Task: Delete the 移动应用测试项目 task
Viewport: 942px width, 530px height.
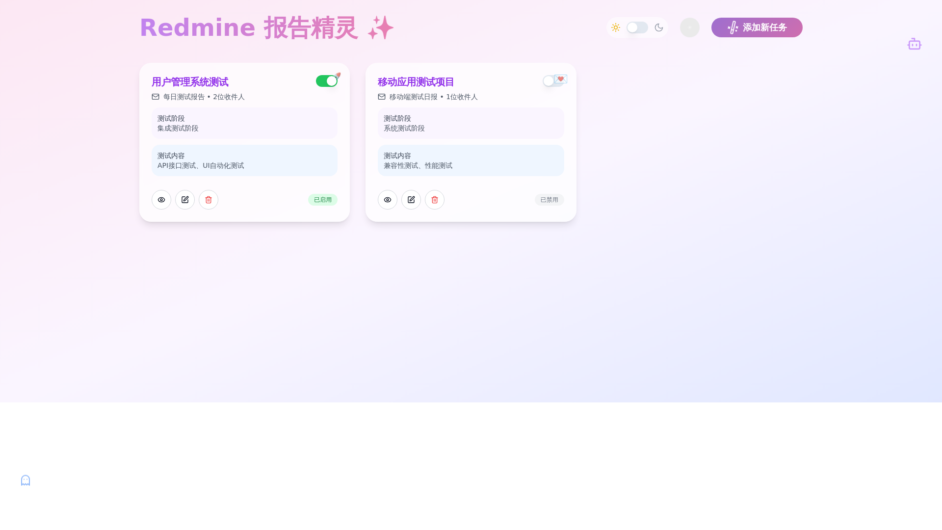Action: pos(435,200)
